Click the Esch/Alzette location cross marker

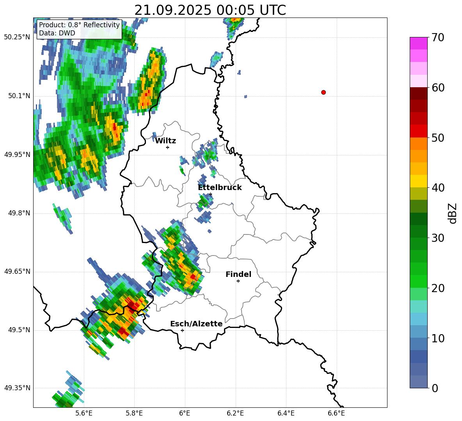pos(182,330)
